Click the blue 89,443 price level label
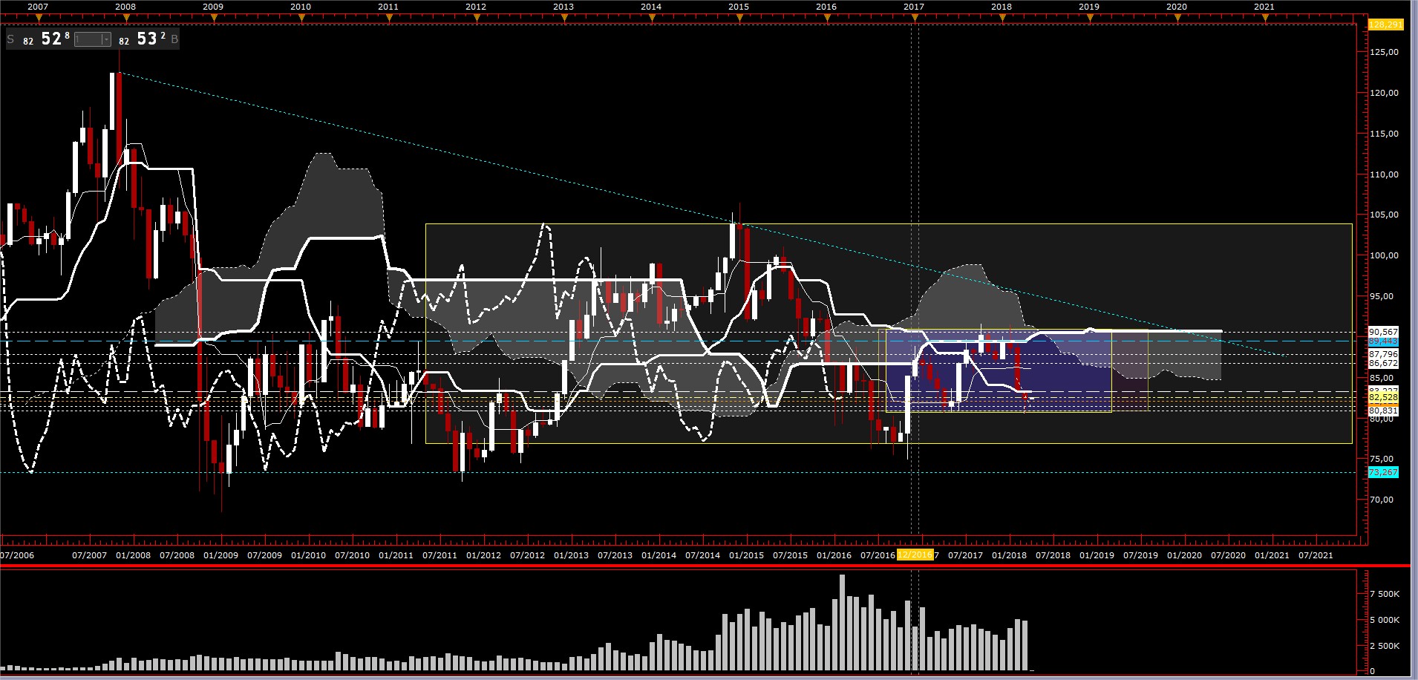The width and height of the screenshot is (1418, 680). click(x=1383, y=341)
